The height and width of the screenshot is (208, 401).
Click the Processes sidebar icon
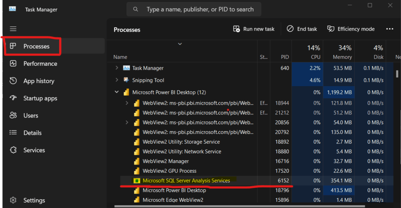pyautogui.click(x=13, y=46)
